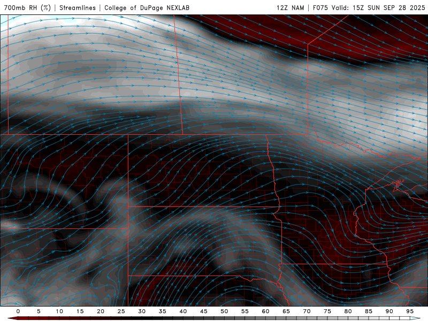Click the '80' colorbar scale label

[x=348, y=311]
